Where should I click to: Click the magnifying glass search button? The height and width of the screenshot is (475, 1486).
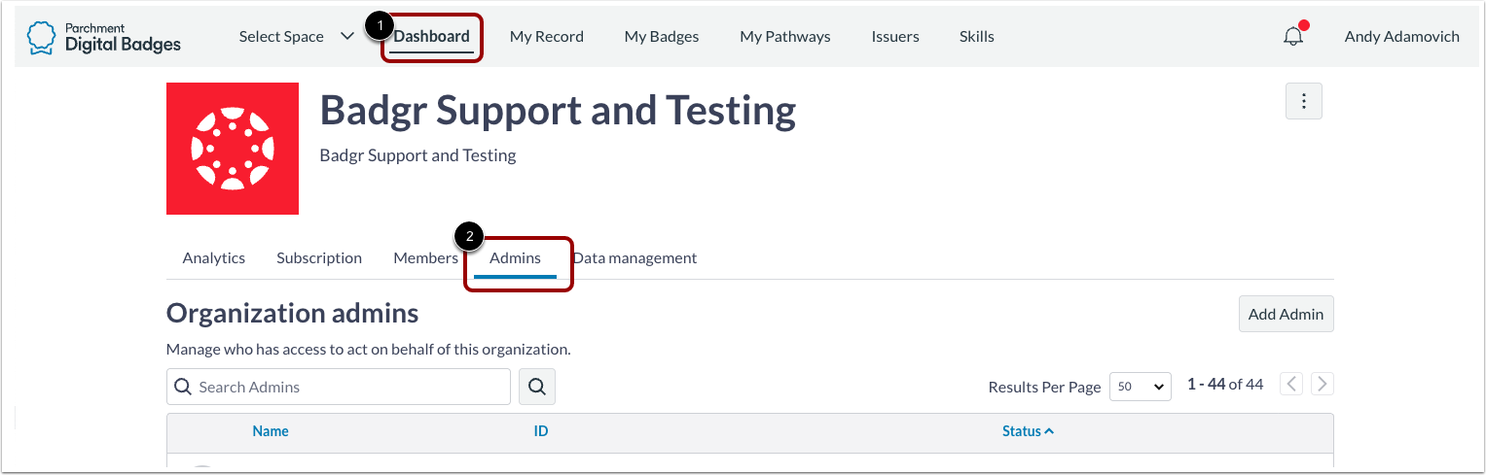point(536,387)
